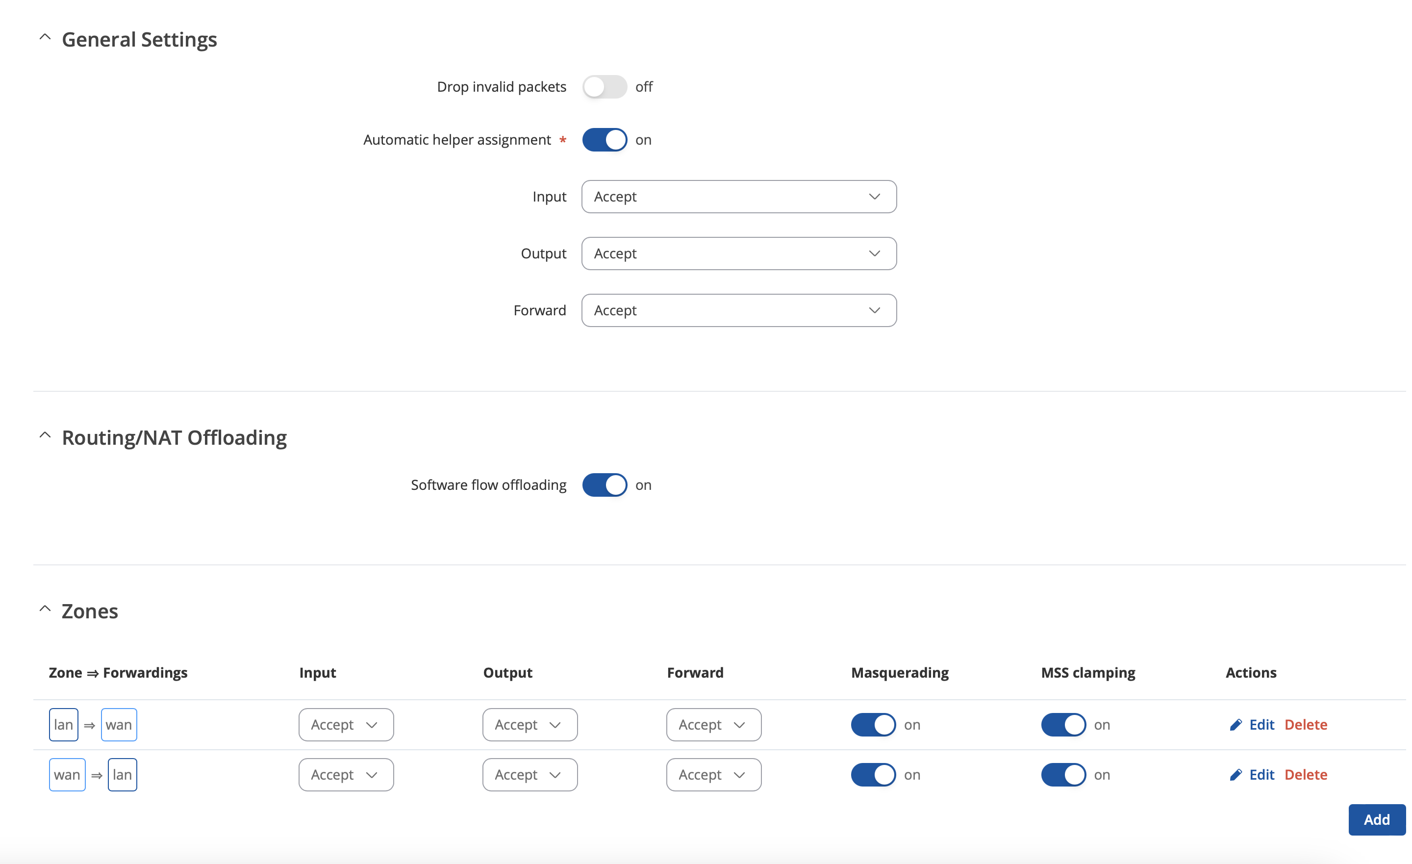Viewport: 1412px width, 864px height.
Task: Open wan zone Forward dropdown
Action: 713,775
